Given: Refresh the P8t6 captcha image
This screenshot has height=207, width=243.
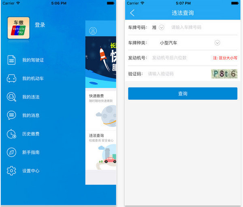Looking at the screenshot, I should click(x=224, y=74).
